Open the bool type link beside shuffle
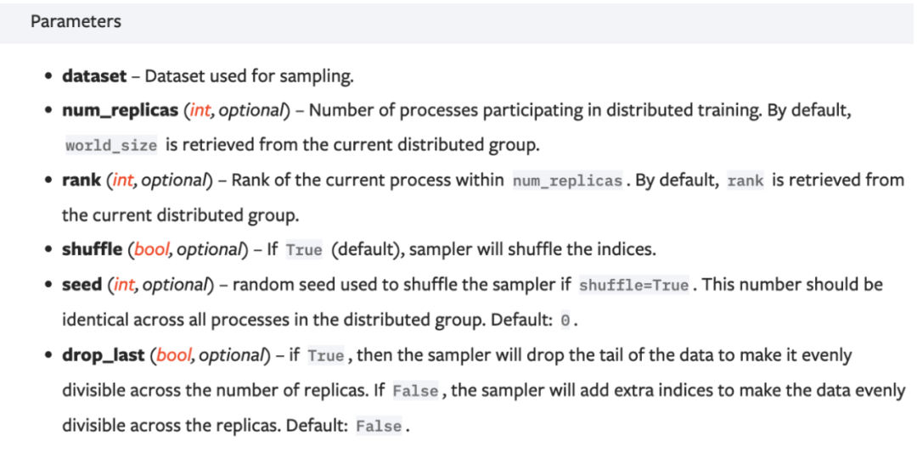This screenshot has height=452, width=917. coord(152,250)
